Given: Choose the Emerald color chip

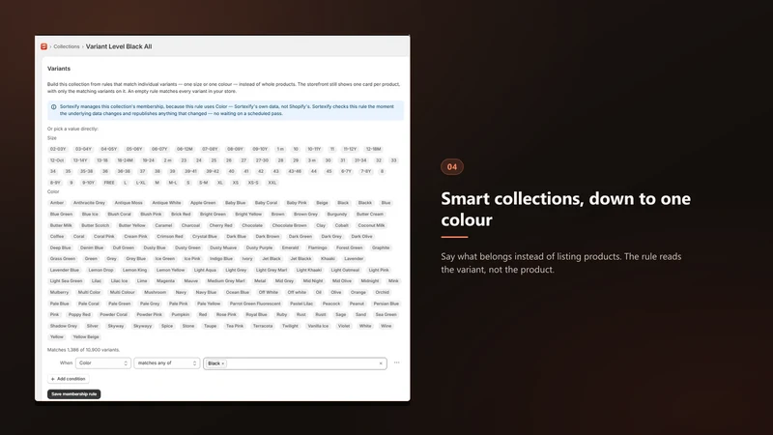Looking at the screenshot, I should (291, 247).
